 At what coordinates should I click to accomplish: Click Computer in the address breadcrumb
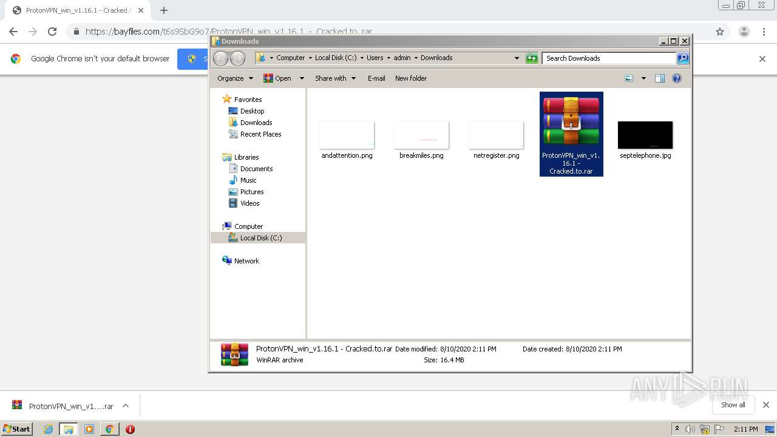pos(290,58)
